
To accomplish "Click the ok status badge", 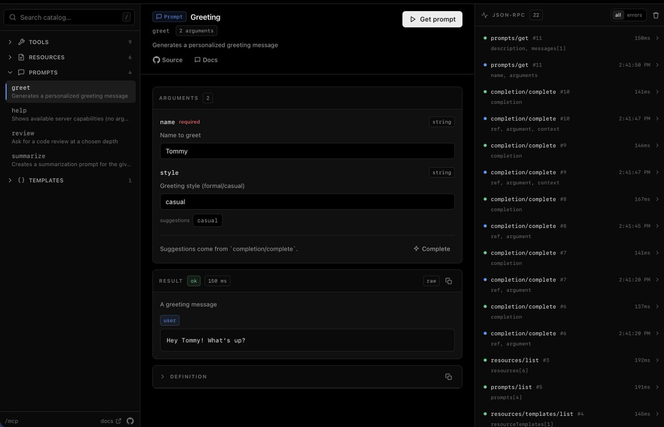I will [x=194, y=281].
